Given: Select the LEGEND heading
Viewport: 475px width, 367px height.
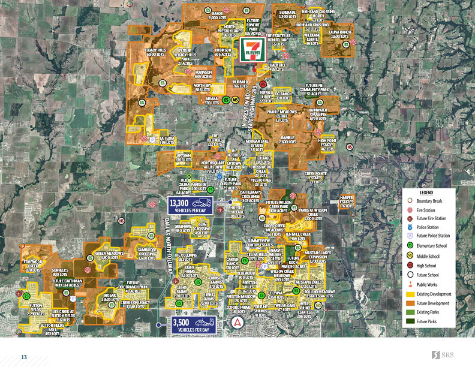Looking at the screenshot, I should pyautogui.click(x=426, y=192).
